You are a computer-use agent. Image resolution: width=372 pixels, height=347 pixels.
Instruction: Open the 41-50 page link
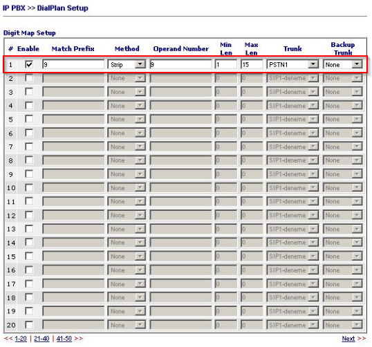[x=64, y=339]
